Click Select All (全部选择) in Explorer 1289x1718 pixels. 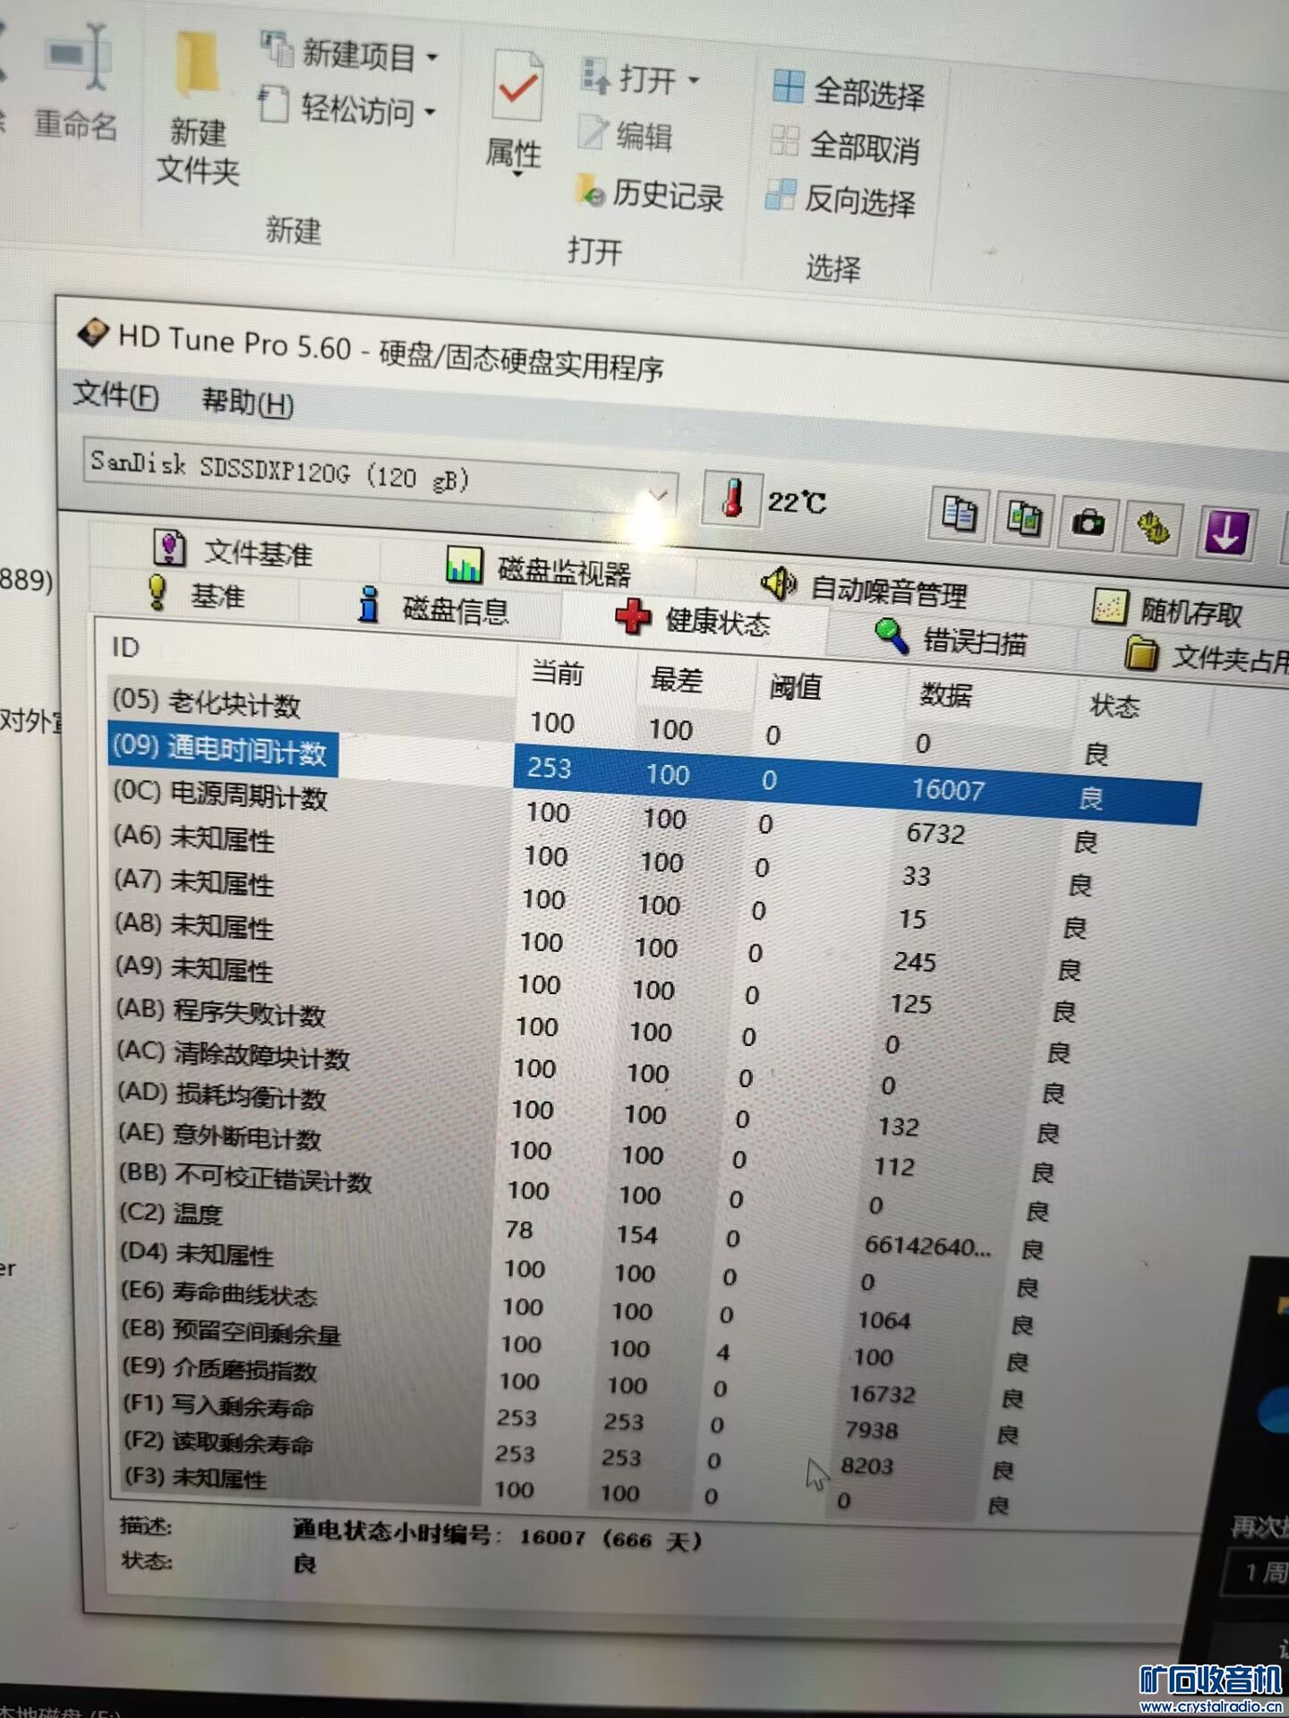pos(849,91)
